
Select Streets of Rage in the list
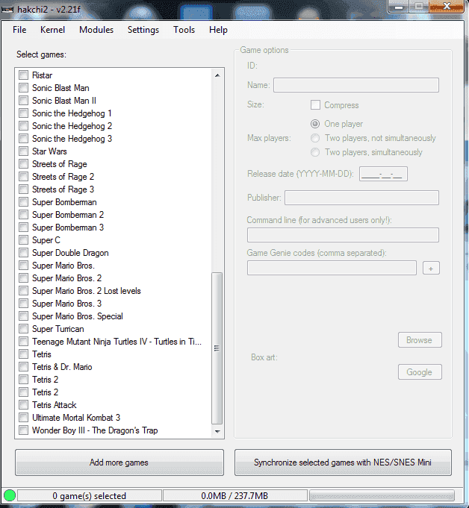[59, 164]
